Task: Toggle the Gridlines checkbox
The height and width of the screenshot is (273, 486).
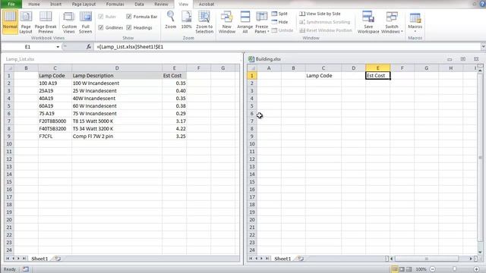Action: 101,27
